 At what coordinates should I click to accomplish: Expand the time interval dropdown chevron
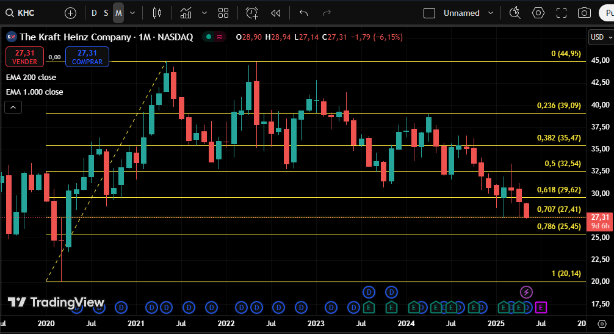tap(132, 13)
